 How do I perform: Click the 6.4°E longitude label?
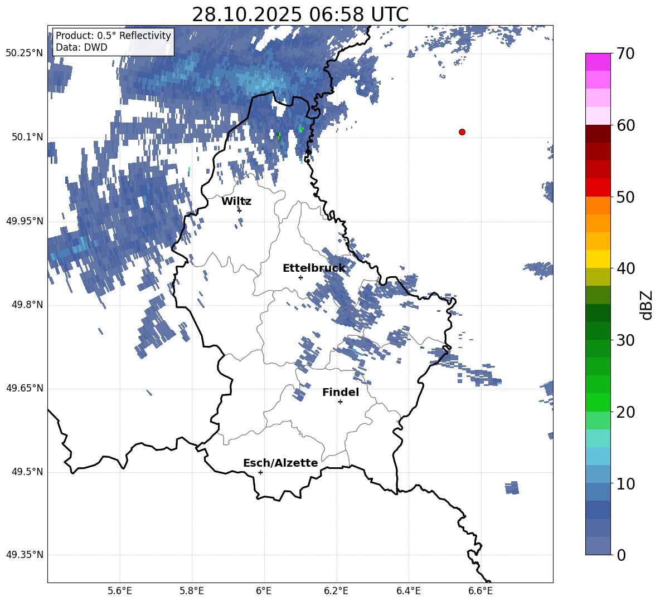tap(409, 591)
